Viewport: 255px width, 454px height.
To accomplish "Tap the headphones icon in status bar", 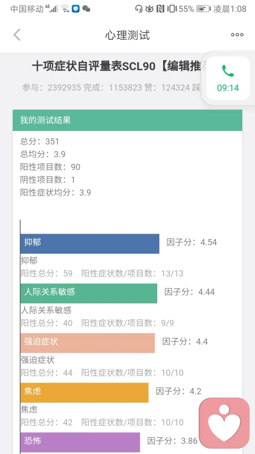I will click(x=139, y=9).
